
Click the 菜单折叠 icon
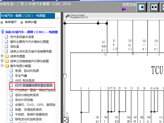point(22,22)
